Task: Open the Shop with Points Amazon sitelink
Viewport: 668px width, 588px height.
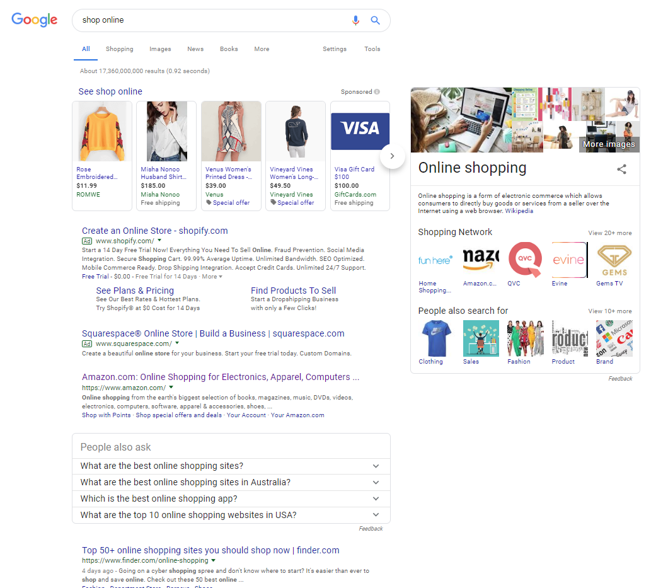Action: click(x=106, y=415)
